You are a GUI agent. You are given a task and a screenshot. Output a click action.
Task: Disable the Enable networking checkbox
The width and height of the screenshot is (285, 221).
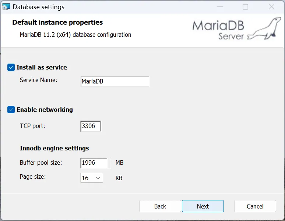pos(11,110)
